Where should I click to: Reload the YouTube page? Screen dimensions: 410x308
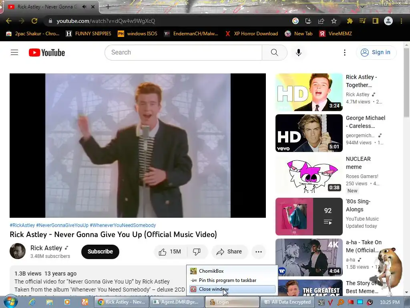tap(34, 21)
